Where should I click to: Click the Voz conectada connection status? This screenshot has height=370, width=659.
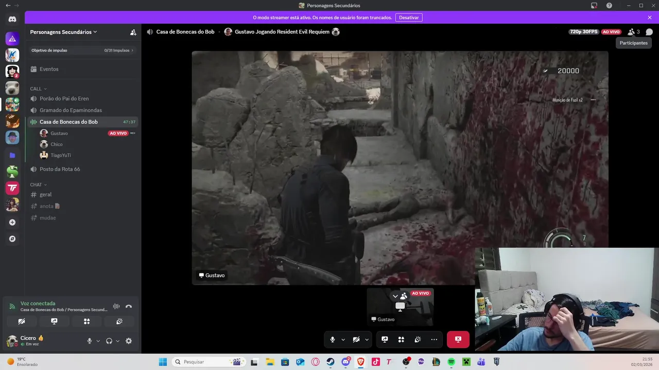click(x=38, y=304)
